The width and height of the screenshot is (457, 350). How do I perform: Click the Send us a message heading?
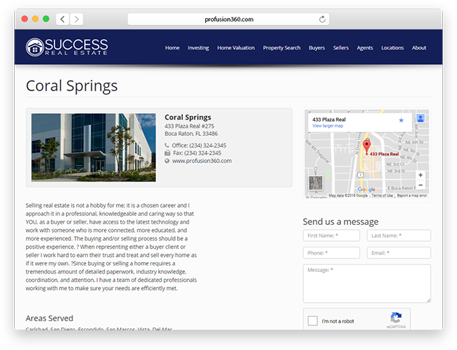(340, 222)
